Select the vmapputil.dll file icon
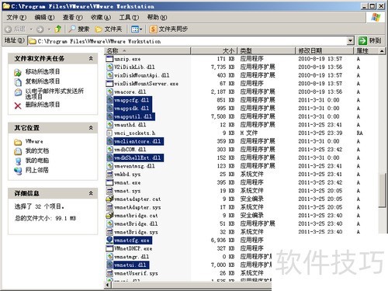The height and width of the screenshot is (291, 388). pos(109,116)
